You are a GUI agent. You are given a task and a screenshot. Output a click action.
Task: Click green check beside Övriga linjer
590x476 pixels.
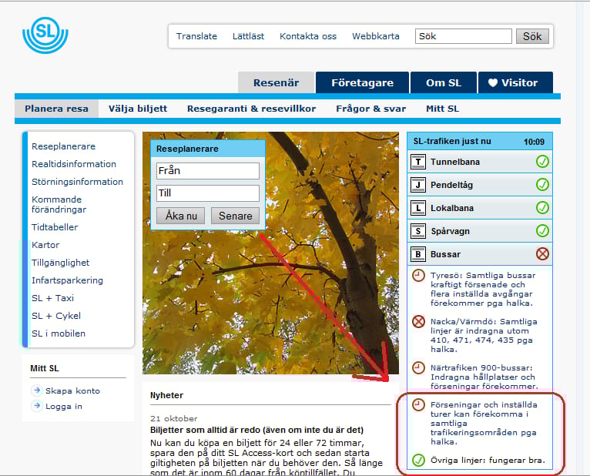(x=418, y=460)
